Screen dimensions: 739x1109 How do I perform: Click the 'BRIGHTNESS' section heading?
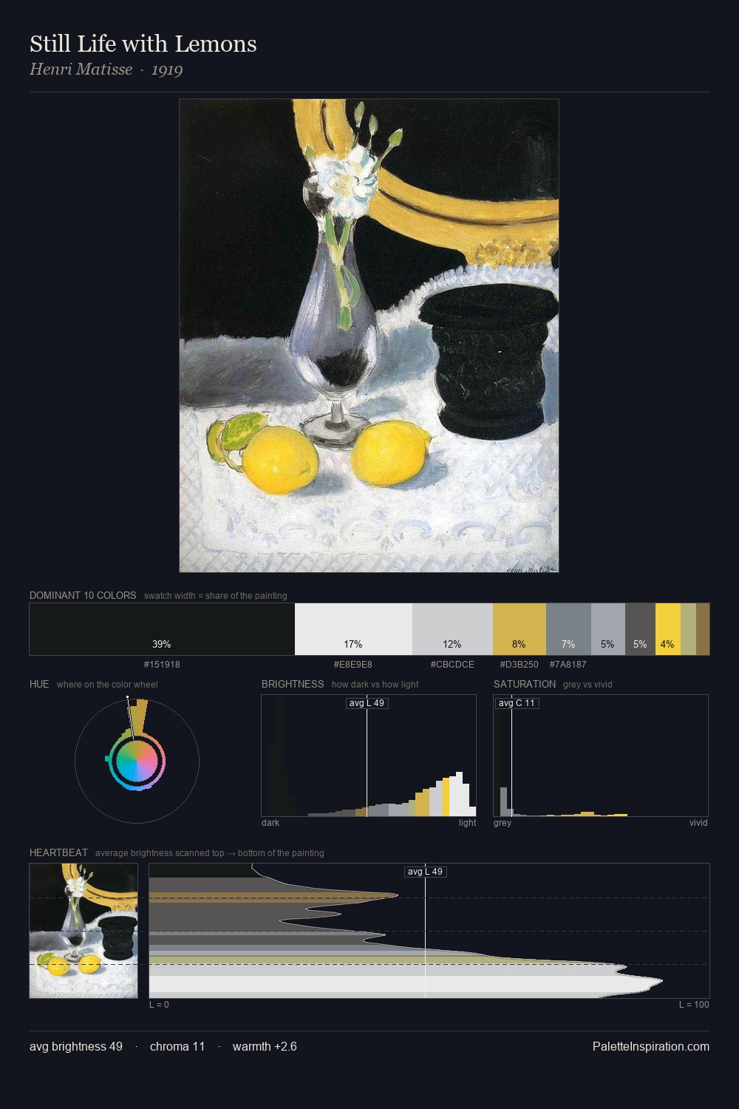(x=293, y=684)
